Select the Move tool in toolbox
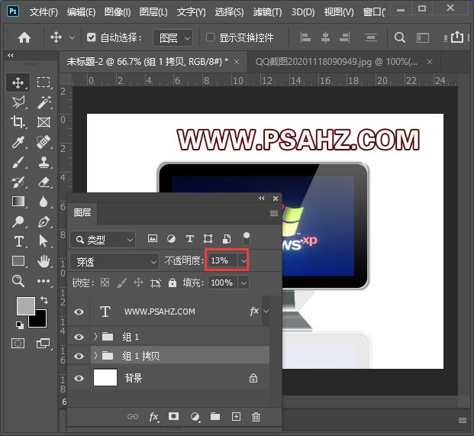 [18, 82]
